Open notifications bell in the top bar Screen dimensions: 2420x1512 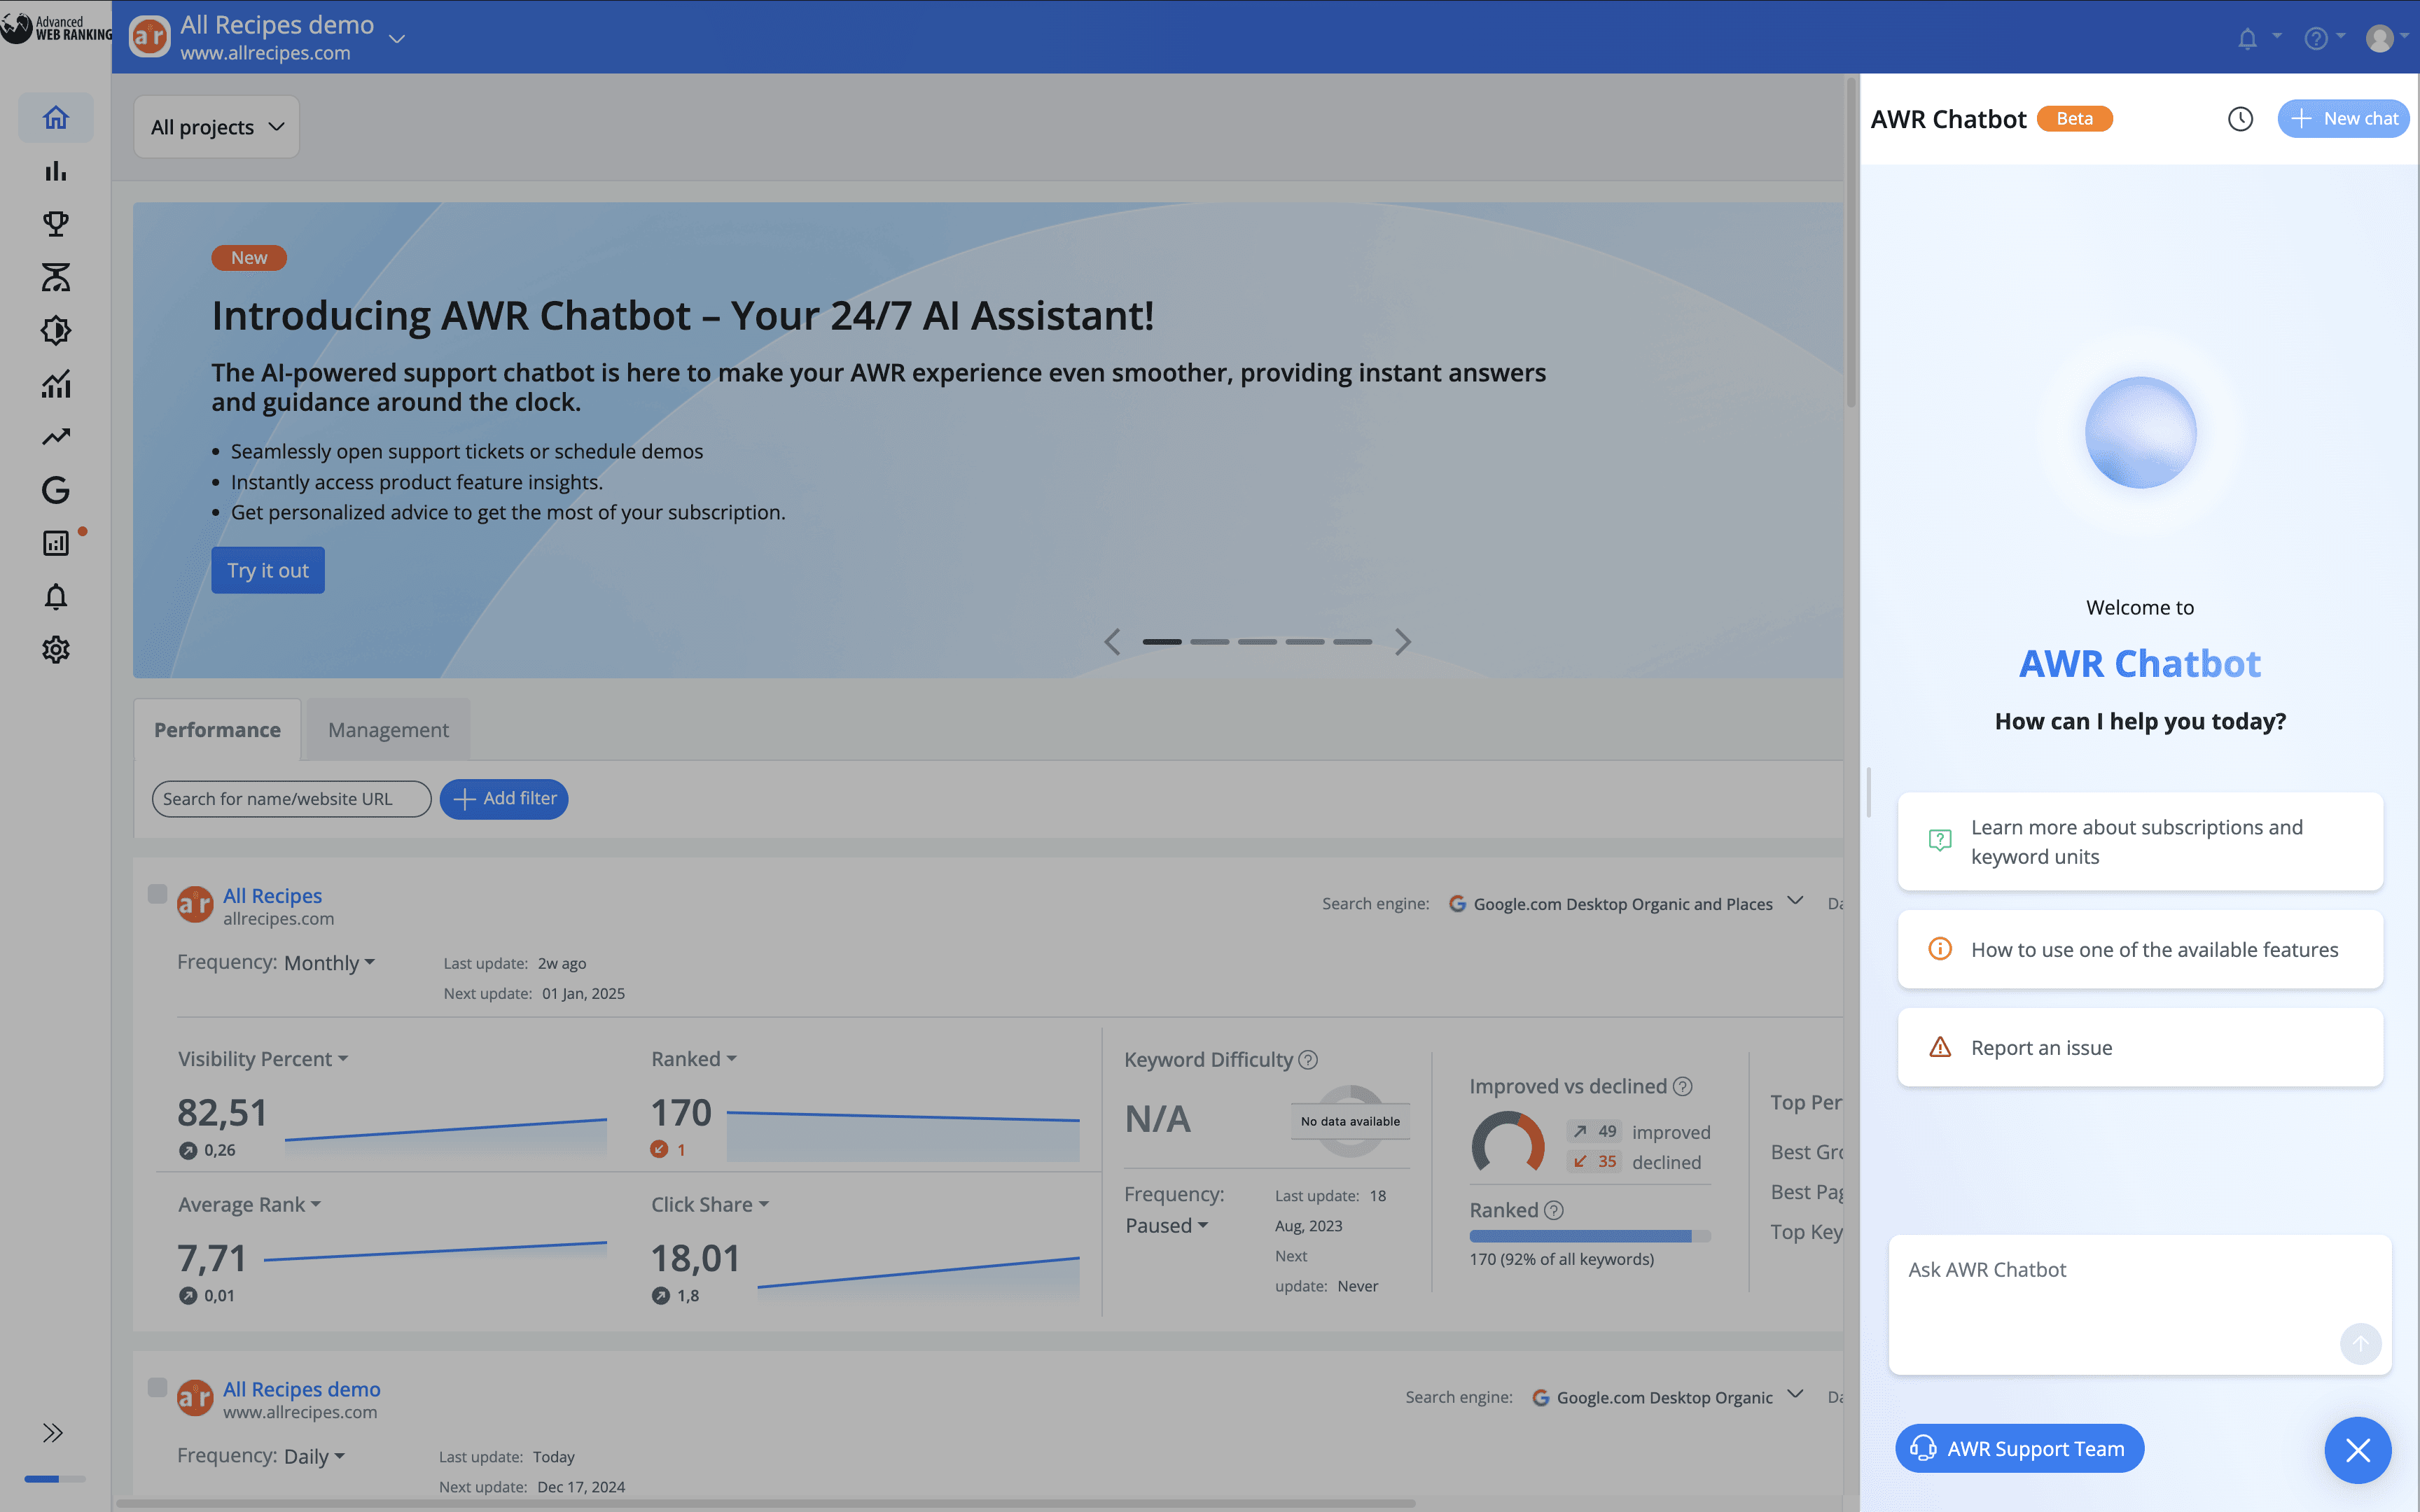(2247, 38)
